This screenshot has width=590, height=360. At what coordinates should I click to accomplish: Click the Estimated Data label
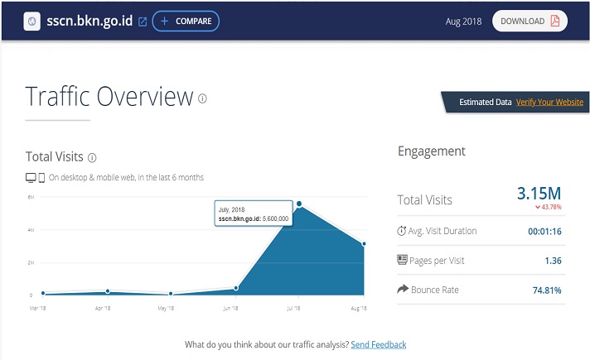coord(485,103)
